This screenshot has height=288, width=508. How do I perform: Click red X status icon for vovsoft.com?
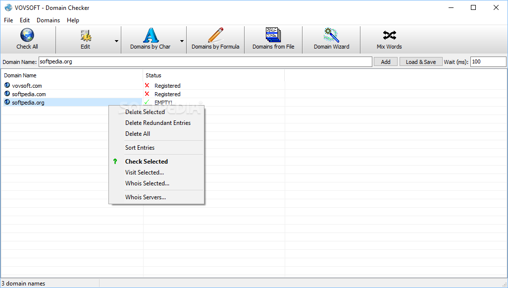(147, 85)
